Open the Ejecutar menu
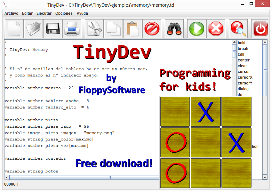This screenshot has height=192, width=272. click(44, 13)
